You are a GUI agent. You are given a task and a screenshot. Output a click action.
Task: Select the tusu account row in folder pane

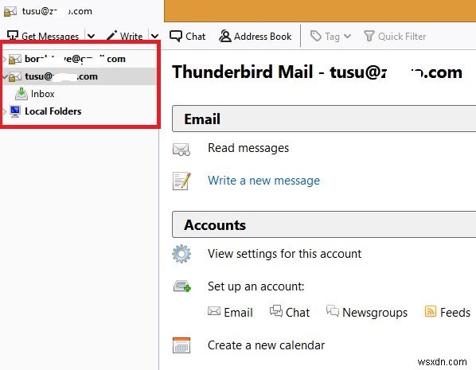(80, 76)
